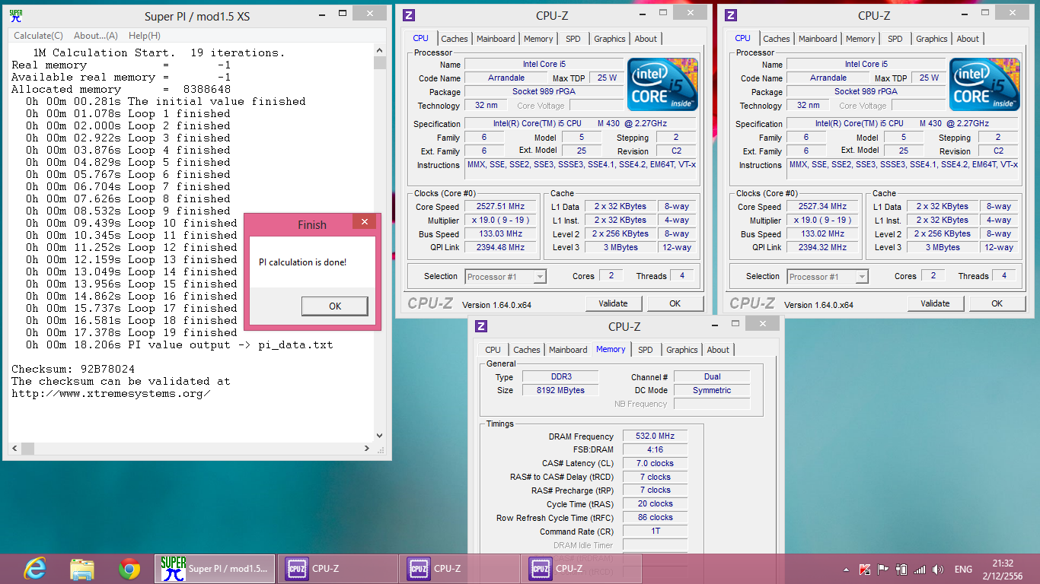Open Graphics tab in right CPU-Z window

932,39
